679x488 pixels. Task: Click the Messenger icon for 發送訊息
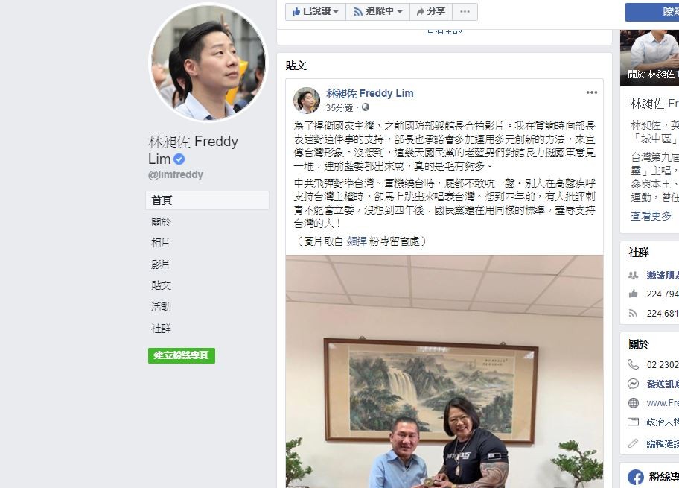click(x=633, y=384)
